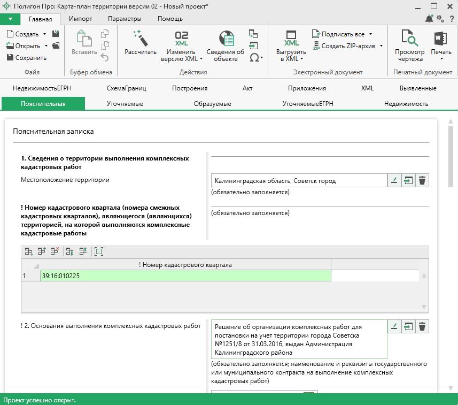458x405 pixels.
Task: Expand the Создать ZIP-архив dropdown arrow
Action: [x=381, y=46]
